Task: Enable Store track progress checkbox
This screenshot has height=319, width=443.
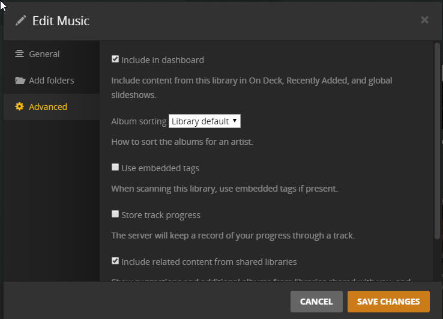Action: tap(115, 214)
